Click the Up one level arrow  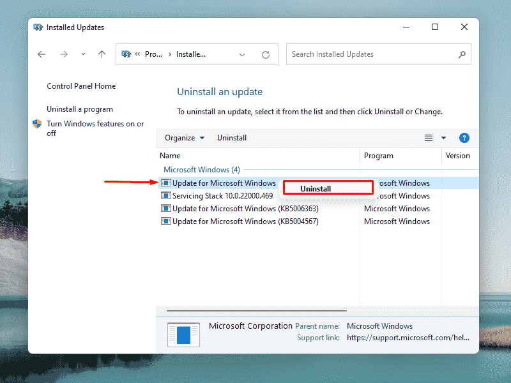pos(102,54)
